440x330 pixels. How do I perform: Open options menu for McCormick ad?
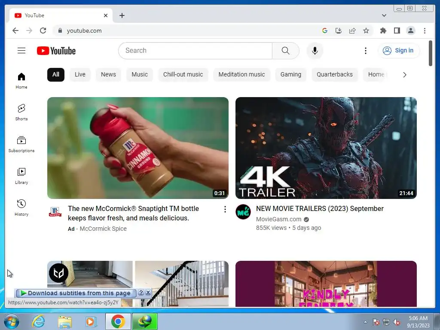click(225, 209)
